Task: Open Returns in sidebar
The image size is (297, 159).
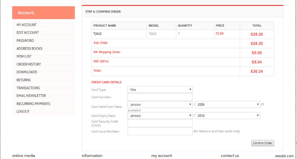Action: tap(23, 80)
